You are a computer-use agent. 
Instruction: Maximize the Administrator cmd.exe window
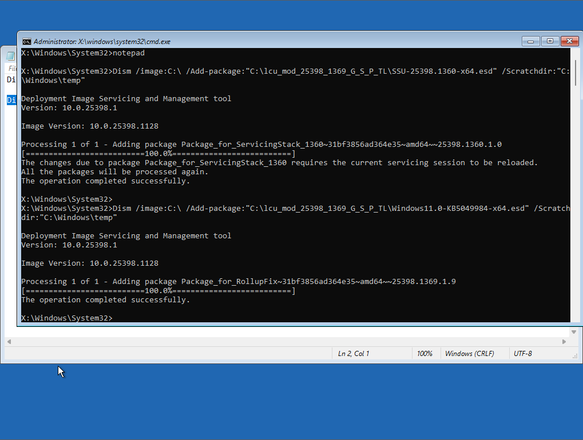[550, 41]
